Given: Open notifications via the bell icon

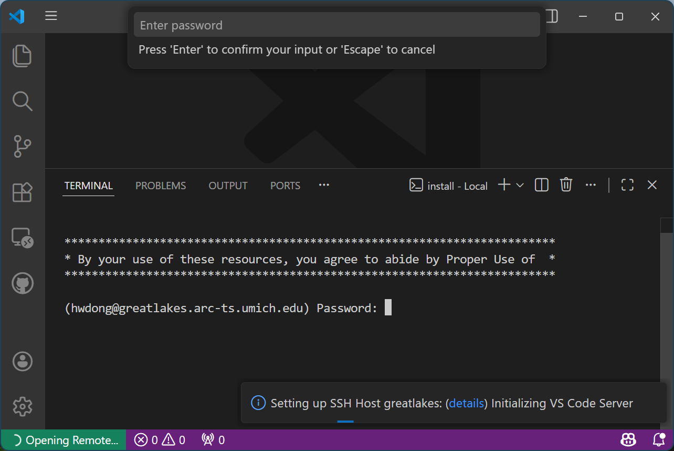Looking at the screenshot, I should point(658,439).
